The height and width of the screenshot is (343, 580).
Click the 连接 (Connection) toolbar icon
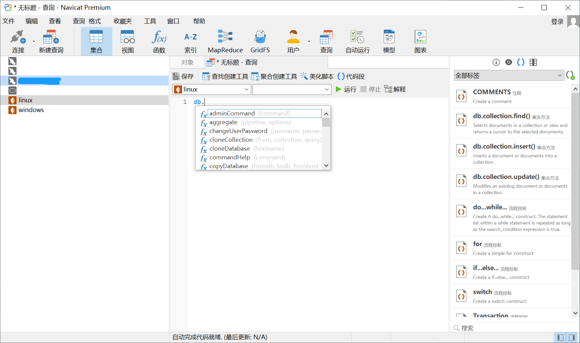pyautogui.click(x=18, y=41)
